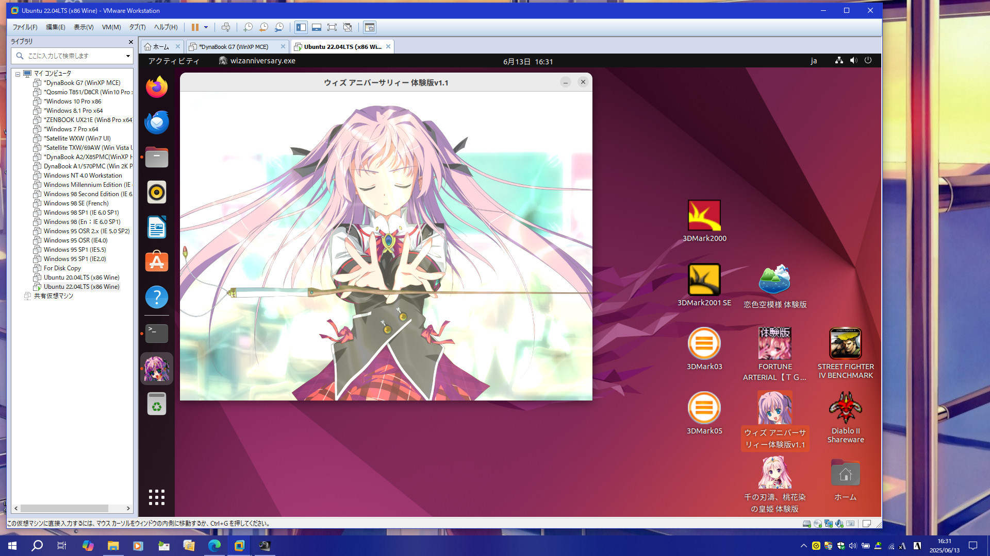Viewport: 990px width, 556px height.
Task: Minimize the ウィズ アニバーサリー game window
Action: [x=566, y=82]
